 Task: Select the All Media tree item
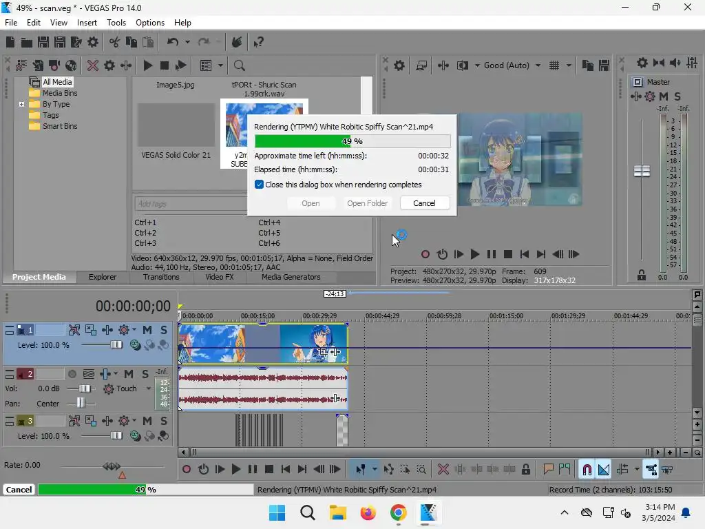pyautogui.click(x=56, y=82)
